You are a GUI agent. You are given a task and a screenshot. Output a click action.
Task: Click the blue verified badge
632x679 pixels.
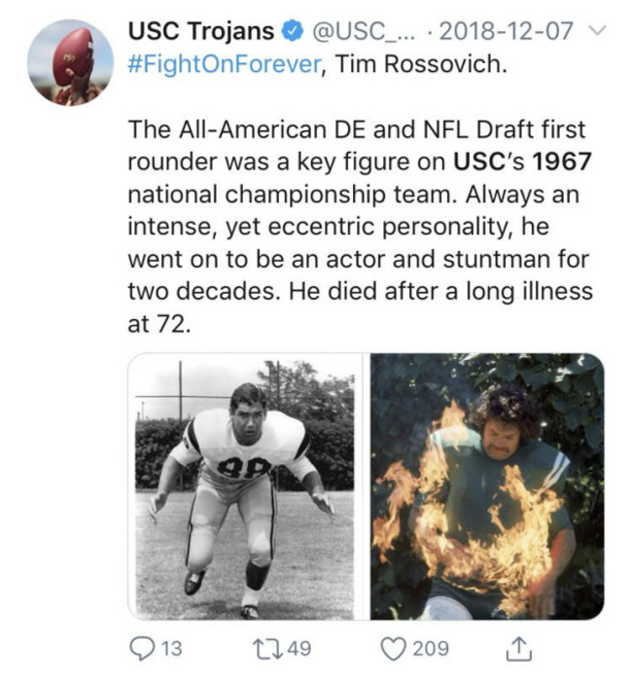point(293,31)
